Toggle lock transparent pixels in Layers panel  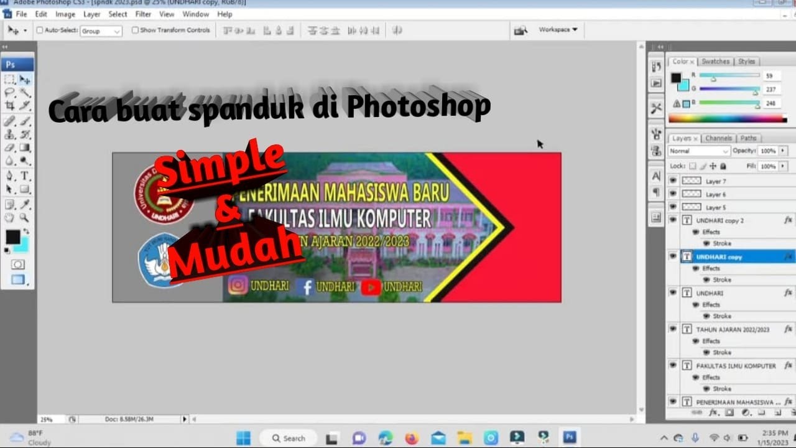click(x=693, y=166)
